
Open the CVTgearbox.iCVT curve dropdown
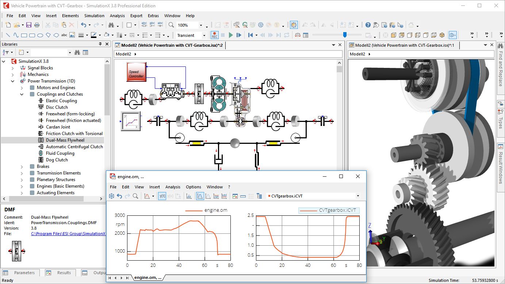point(358,196)
